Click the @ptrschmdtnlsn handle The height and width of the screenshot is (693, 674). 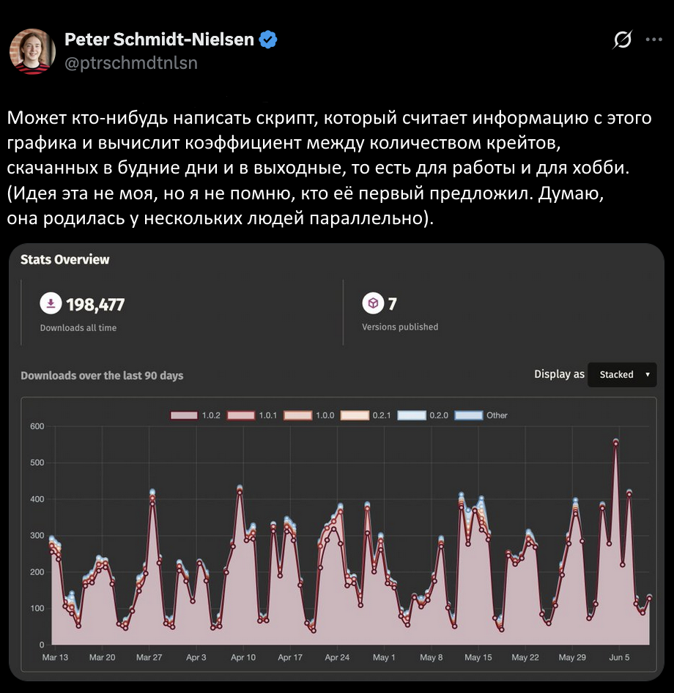point(130,63)
